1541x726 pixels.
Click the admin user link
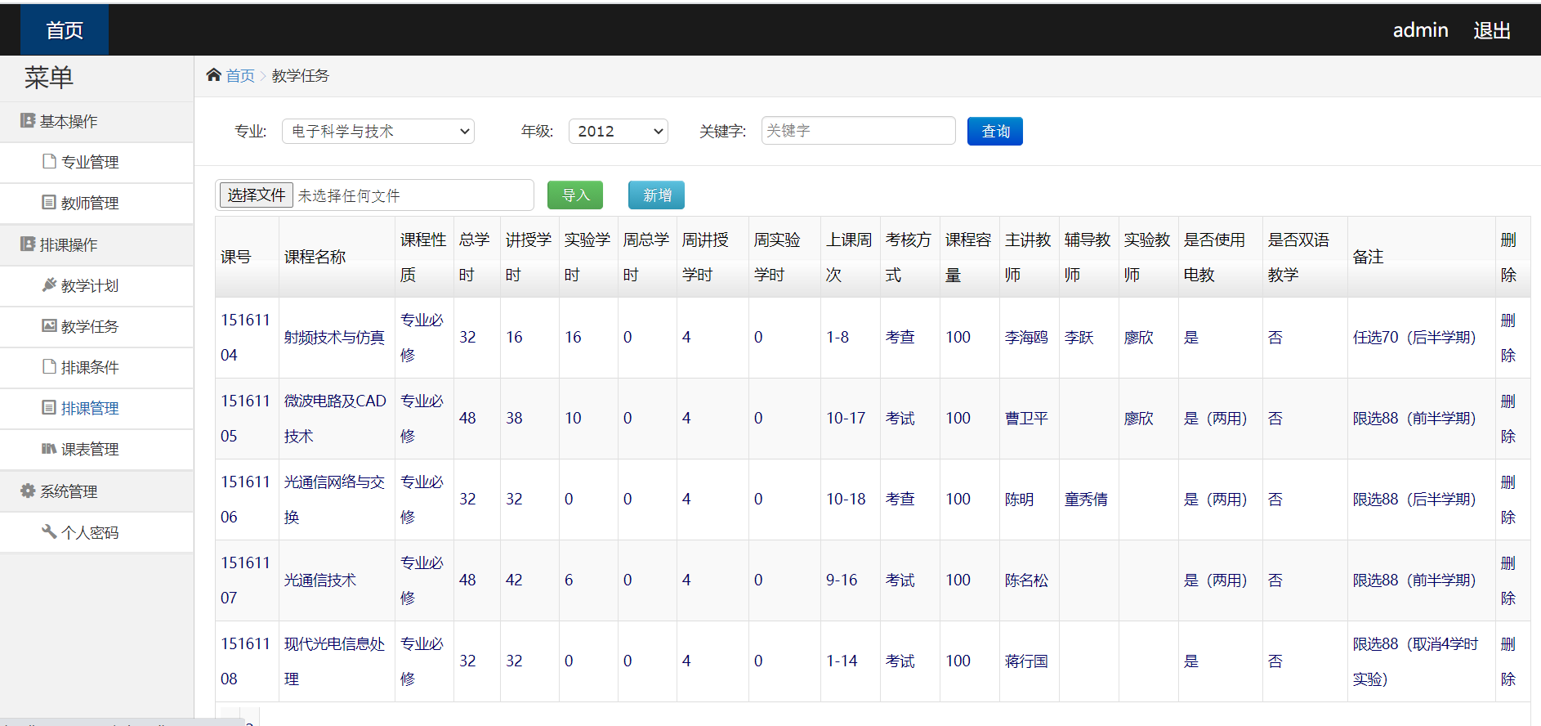(1420, 30)
